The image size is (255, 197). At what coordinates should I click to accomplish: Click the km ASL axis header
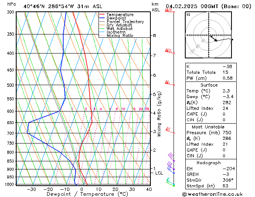pyautogui.click(x=156, y=7)
